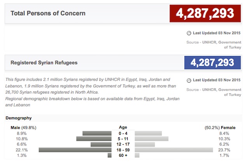Click the 18 - 59 age group label

123,150
